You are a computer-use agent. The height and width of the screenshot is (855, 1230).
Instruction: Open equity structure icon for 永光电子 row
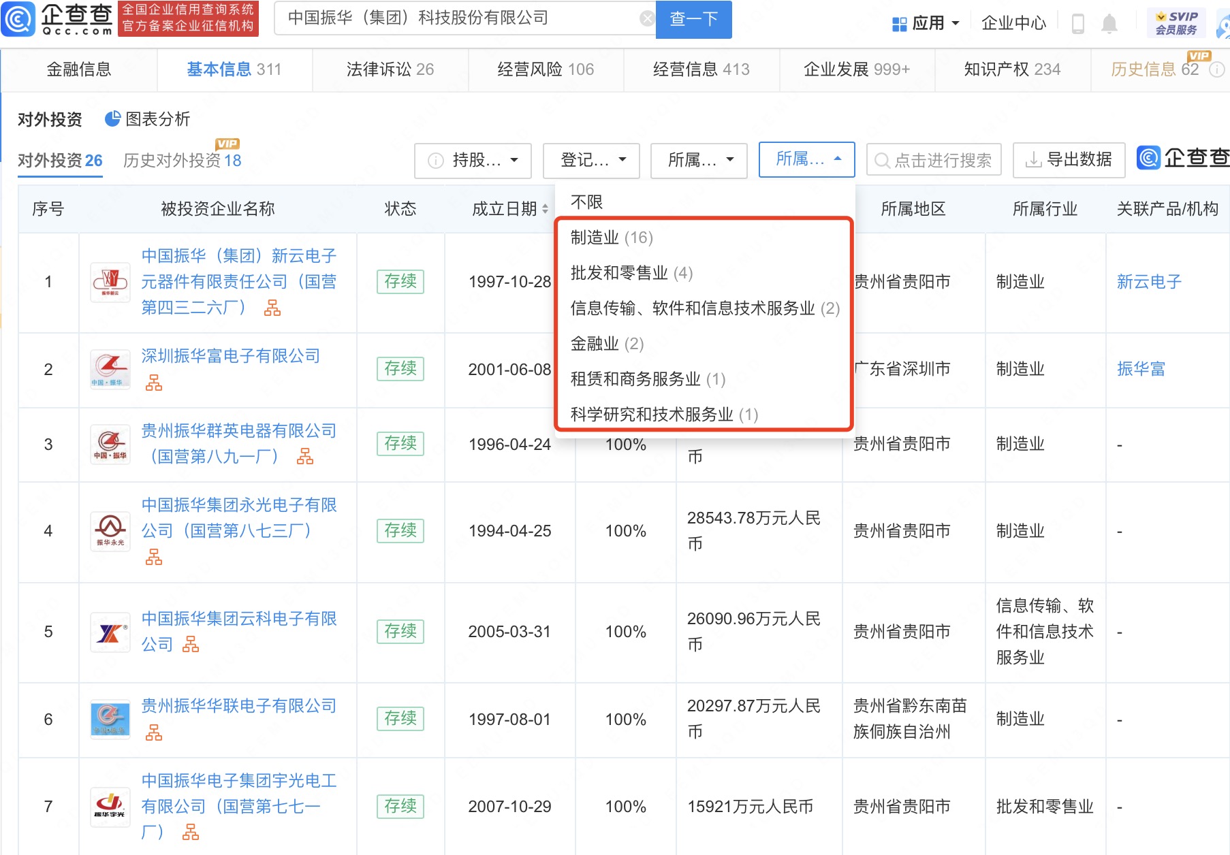coord(154,558)
